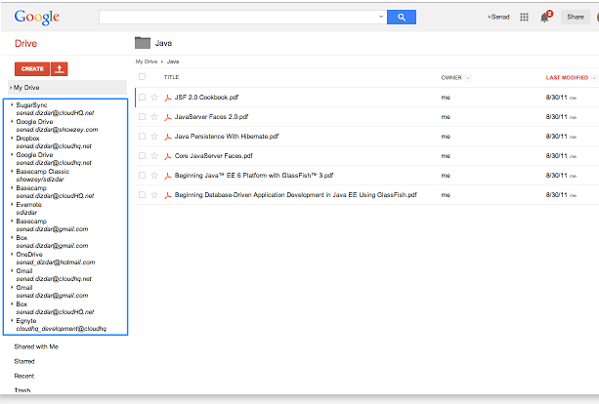599x404 pixels.
Task: Click PDF icon of JavaServer Faces 2.0.pdf
Action: click(167, 117)
